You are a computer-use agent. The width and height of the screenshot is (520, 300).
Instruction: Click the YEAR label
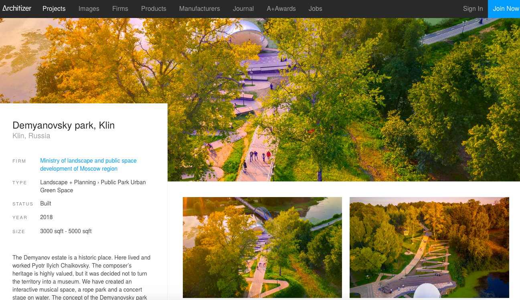pos(20,217)
